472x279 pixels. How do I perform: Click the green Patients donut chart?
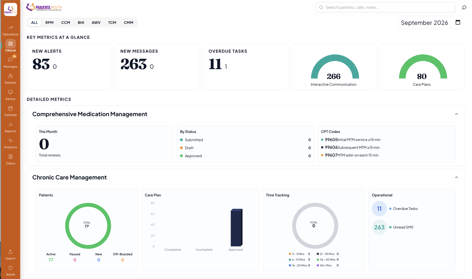pyautogui.click(x=88, y=226)
